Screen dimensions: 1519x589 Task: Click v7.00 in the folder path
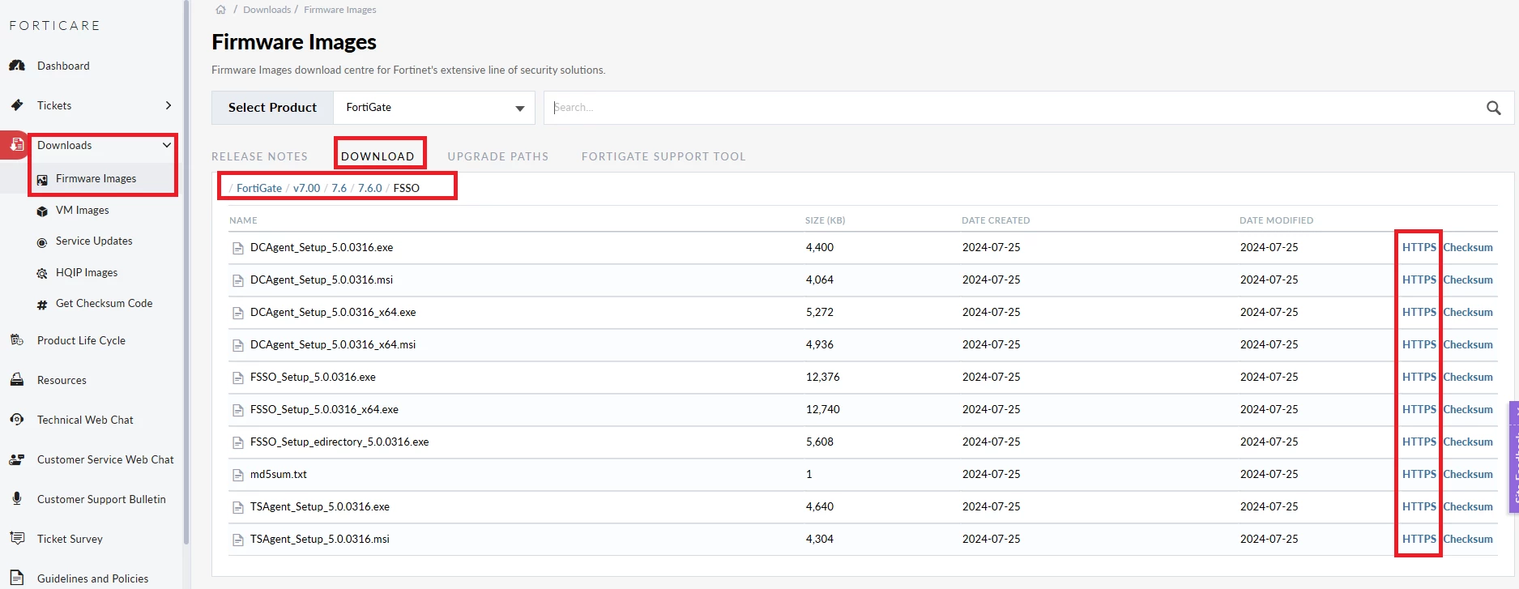click(306, 188)
